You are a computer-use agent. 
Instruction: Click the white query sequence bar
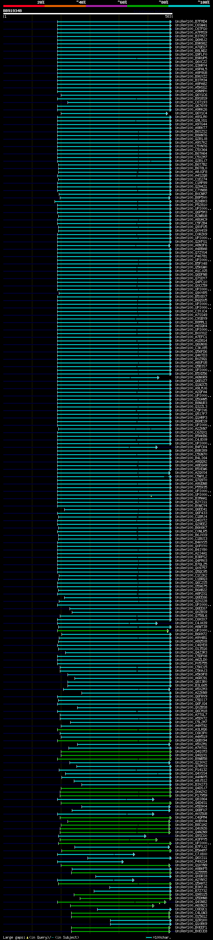click(x=88, y=14)
